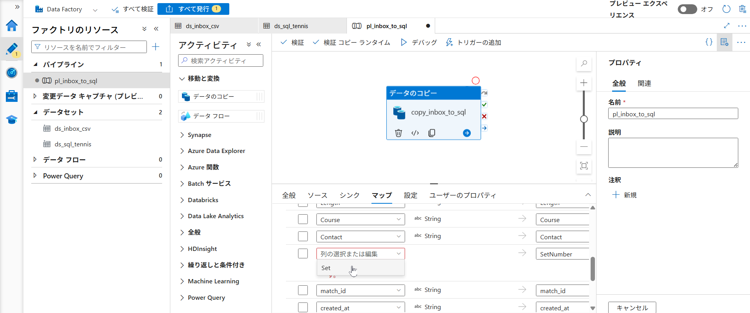Click the デバッグ debug button
This screenshot has width=750, height=313.
419,42
